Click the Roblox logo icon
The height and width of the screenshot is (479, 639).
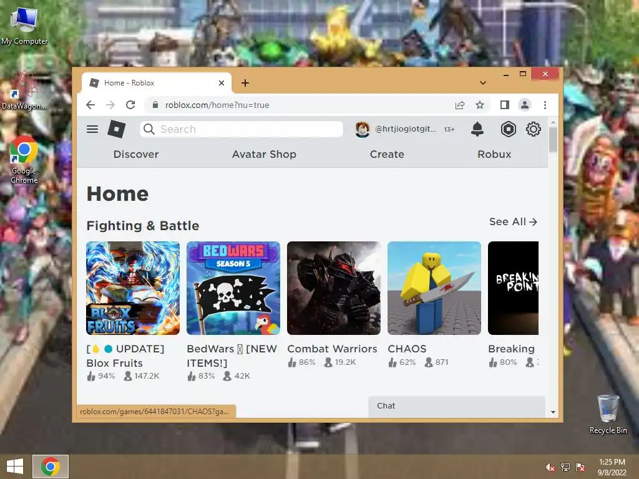pyautogui.click(x=117, y=129)
